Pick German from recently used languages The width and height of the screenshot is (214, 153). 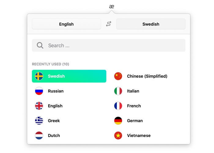[135, 121]
